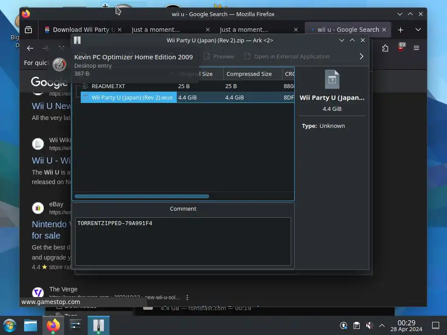This screenshot has height=335, width=447.
Task: Click the unknown file type icon in info panel
Action: (332, 79)
